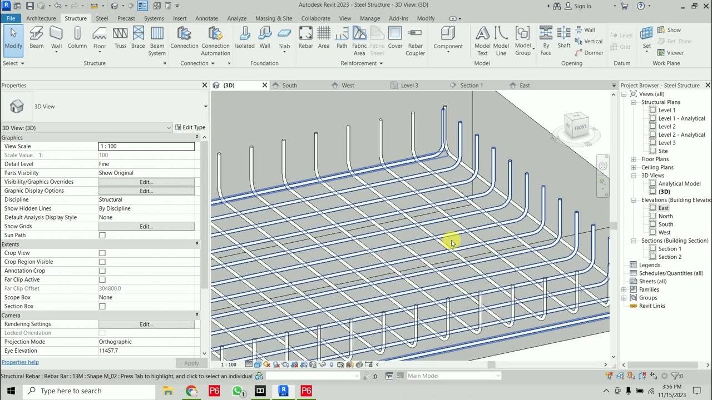Open Revit from the Windows taskbar
Image resolution: width=712 pixels, height=400 pixels.
pyautogui.click(x=284, y=391)
